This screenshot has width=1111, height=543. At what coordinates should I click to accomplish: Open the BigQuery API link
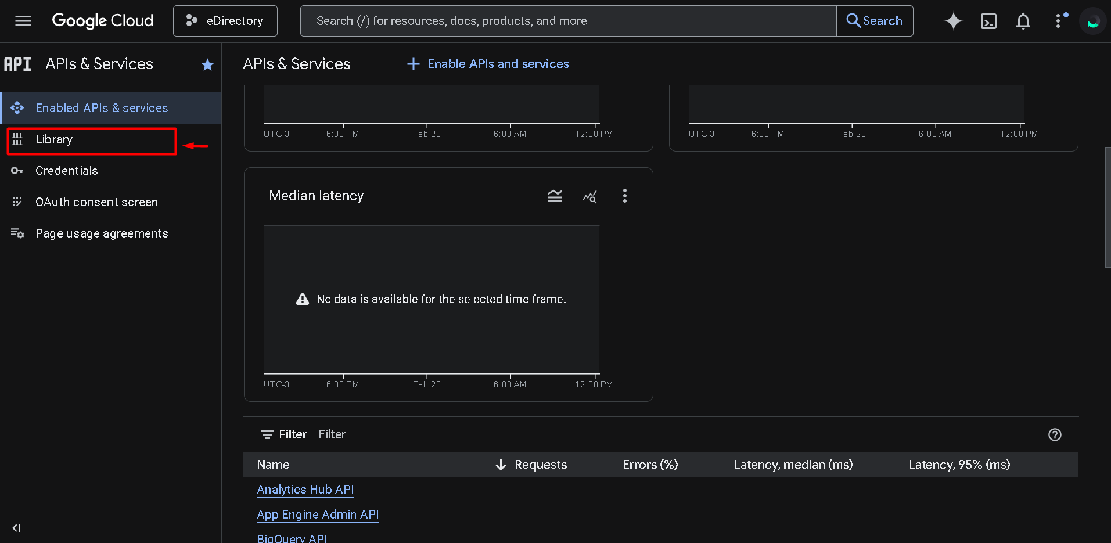click(x=292, y=538)
